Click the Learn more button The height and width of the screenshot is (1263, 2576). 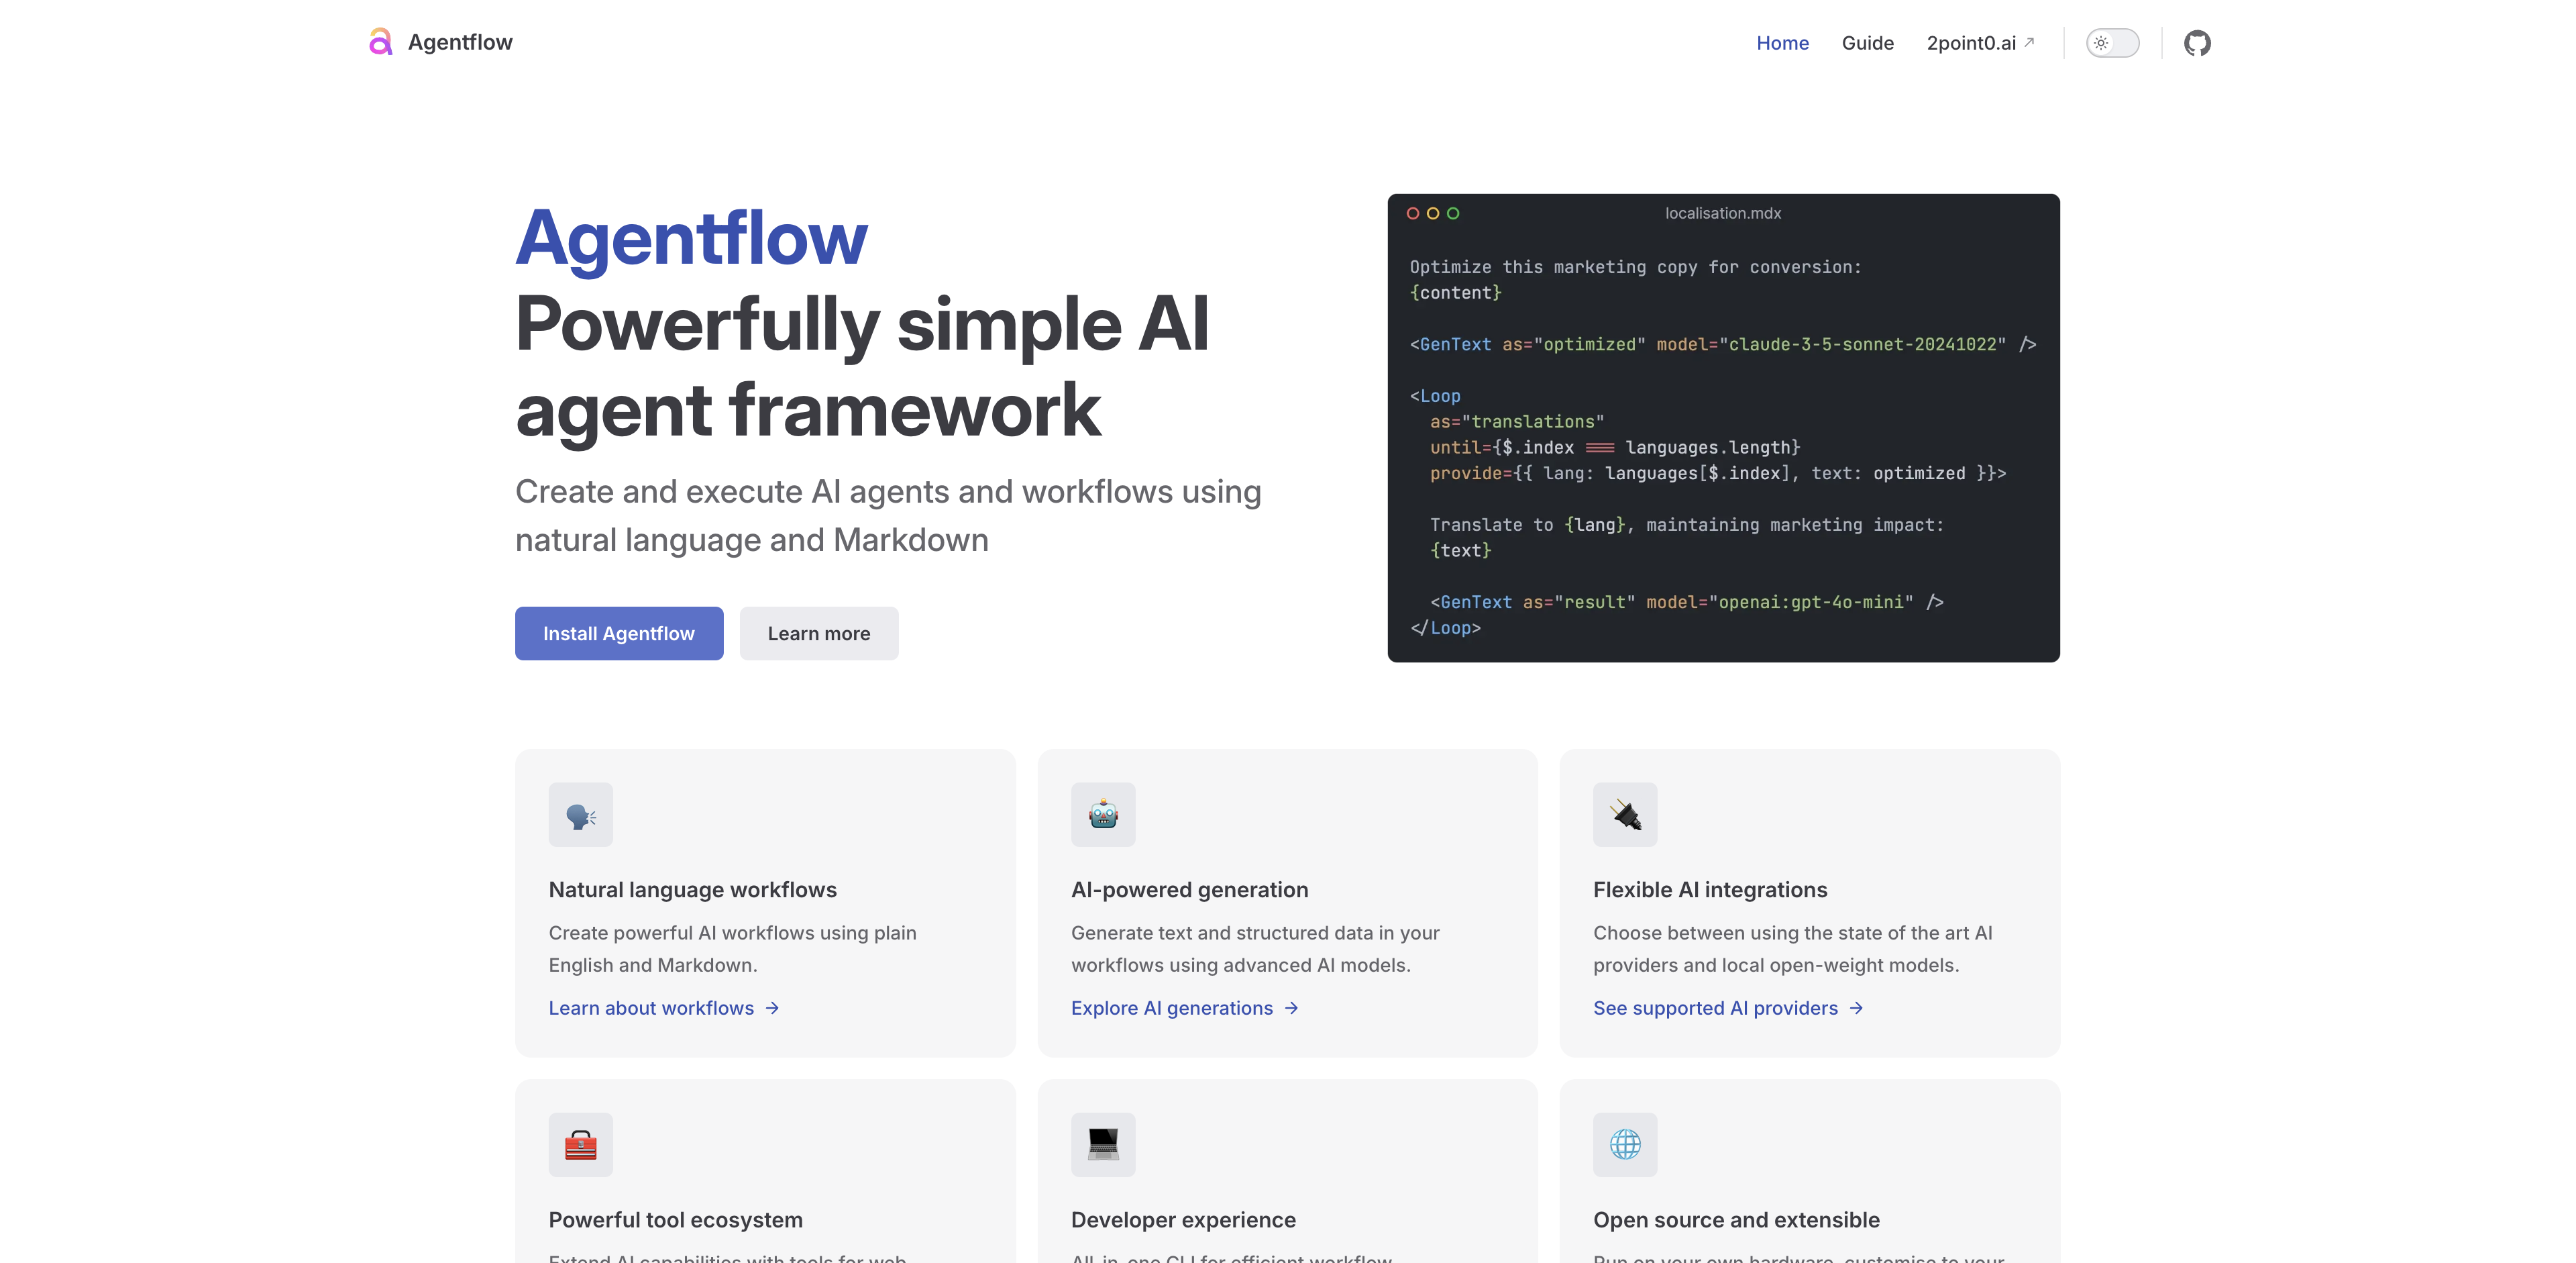pos(818,631)
